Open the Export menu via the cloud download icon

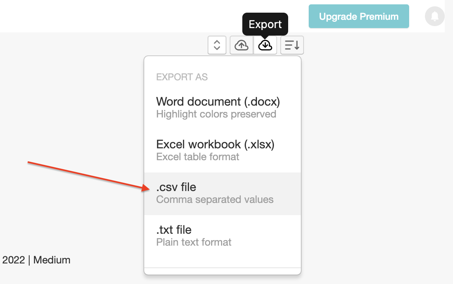point(265,45)
